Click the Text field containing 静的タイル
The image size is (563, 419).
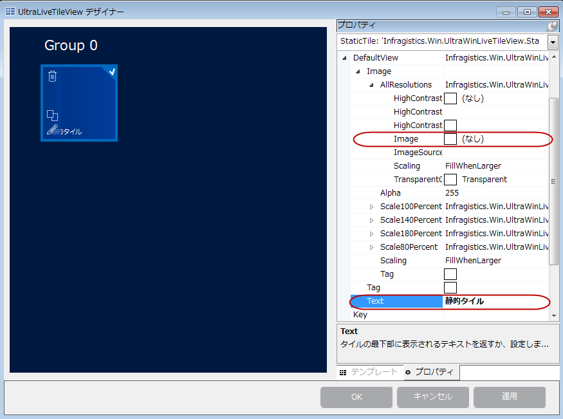click(x=463, y=301)
